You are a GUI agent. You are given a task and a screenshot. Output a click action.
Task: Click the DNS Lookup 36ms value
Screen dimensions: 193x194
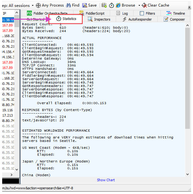[x=72, y=62]
